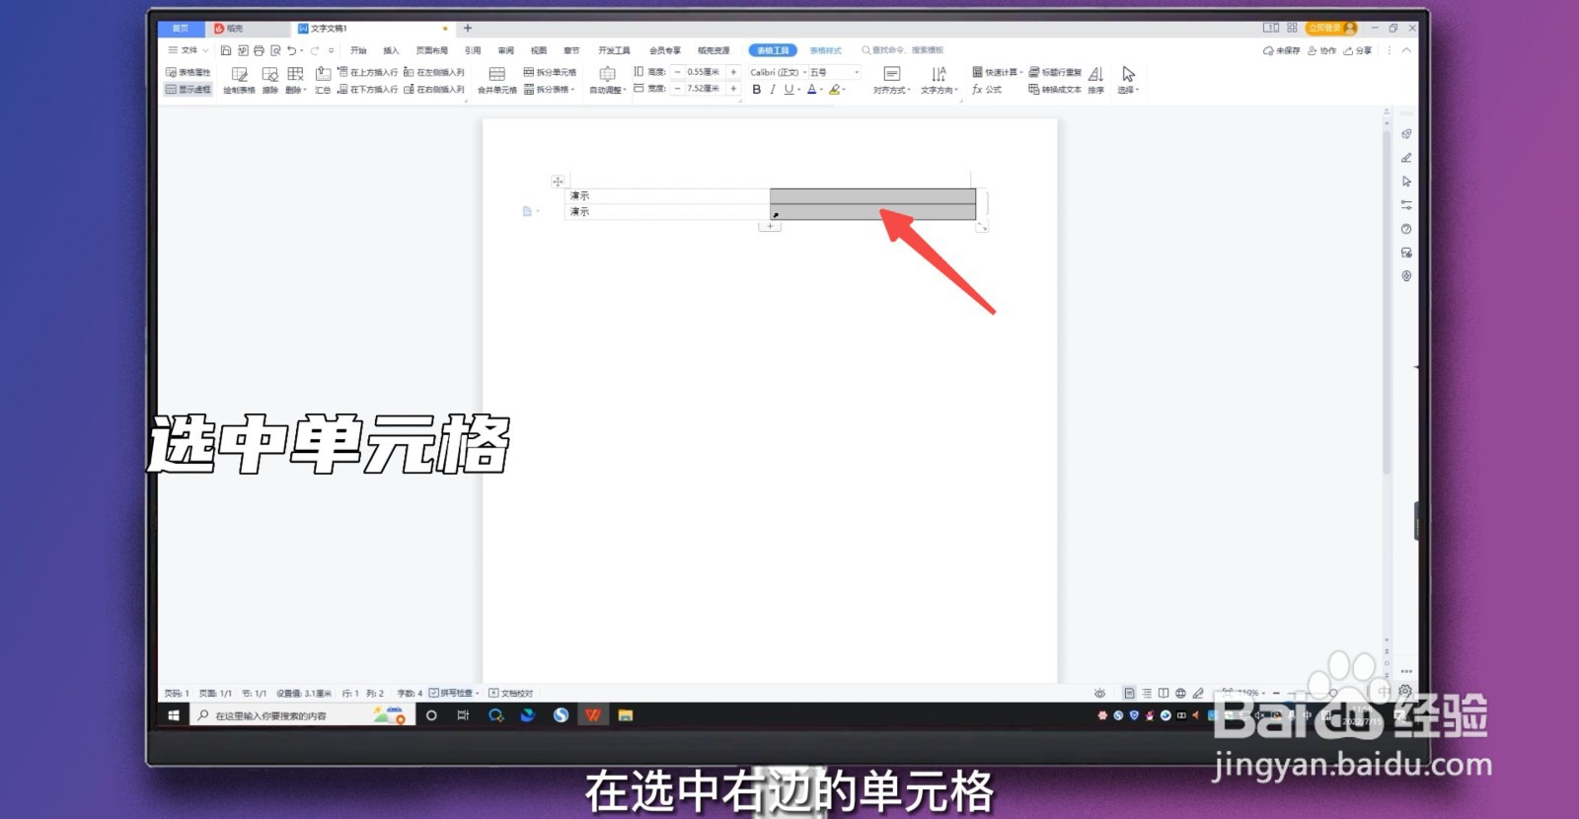Open 自动调整 autofit dropdown

click(x=608, y=80)
